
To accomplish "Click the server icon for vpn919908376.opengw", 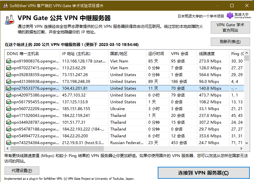I will click(x=8, y=61).
